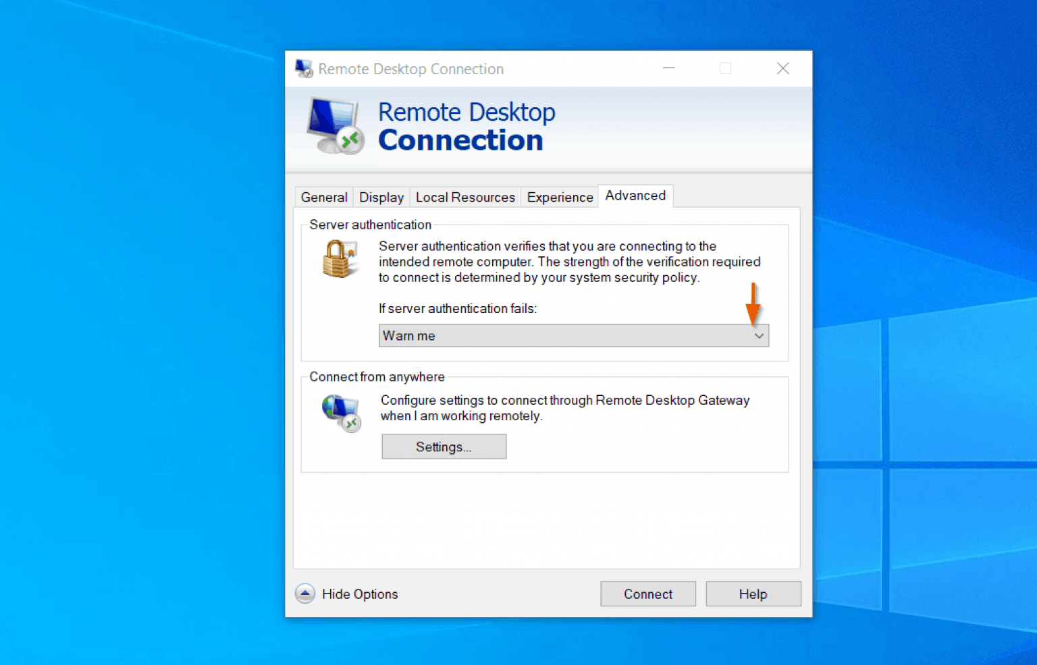Click the RDC icon in the title bar
The image size is (1037, 665).
(303, 68)
